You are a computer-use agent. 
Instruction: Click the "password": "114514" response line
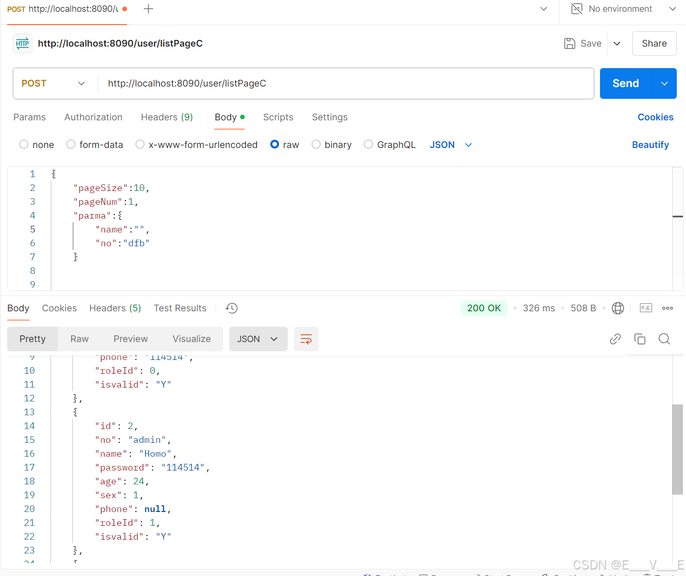pos(153,467)
